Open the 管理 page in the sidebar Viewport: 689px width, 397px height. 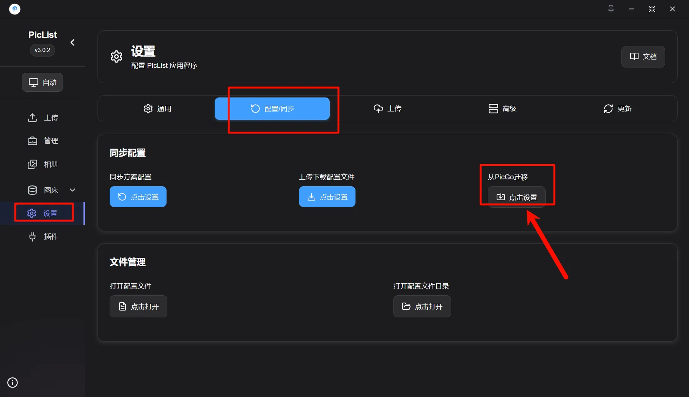coord(43,141)
